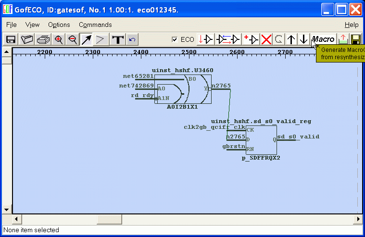Viewport: 365px width, 237px height.
Task: Toggle the ECO checkbox
Action: [175, 39]
